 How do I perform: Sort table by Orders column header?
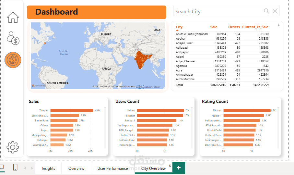coord(234,27)
